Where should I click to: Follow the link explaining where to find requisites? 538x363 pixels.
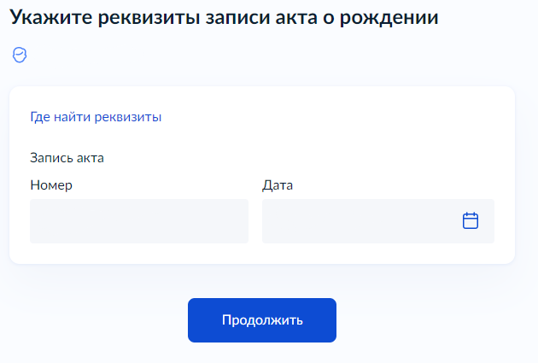[x=96, y=117]
